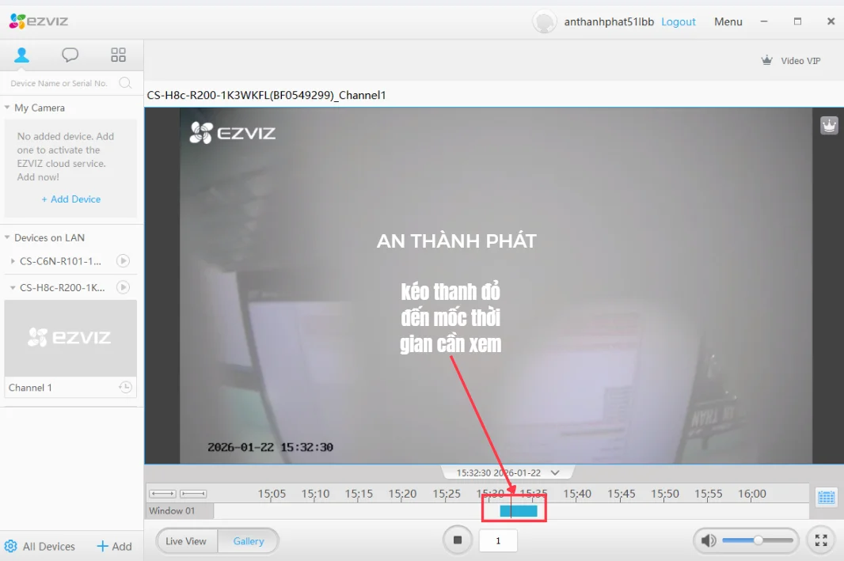This screenshot has height=561, width=844.
Task: Collapse the My Camera section
Action: [x=6, y=108]
